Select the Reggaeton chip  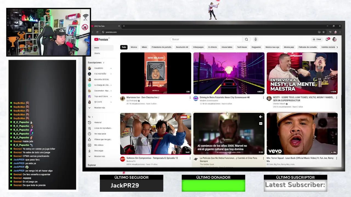click(x=256, y=47)
